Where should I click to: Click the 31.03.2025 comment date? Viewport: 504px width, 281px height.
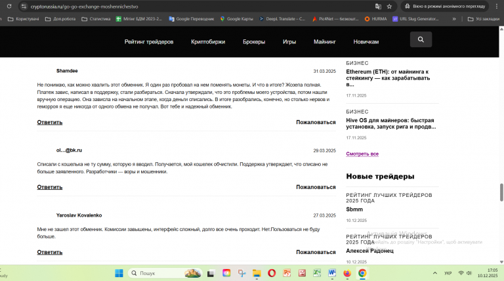324,72
